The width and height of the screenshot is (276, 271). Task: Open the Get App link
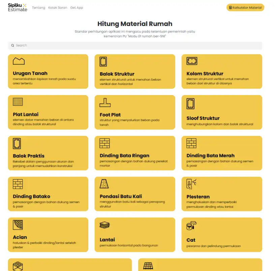tap(76, 7)
